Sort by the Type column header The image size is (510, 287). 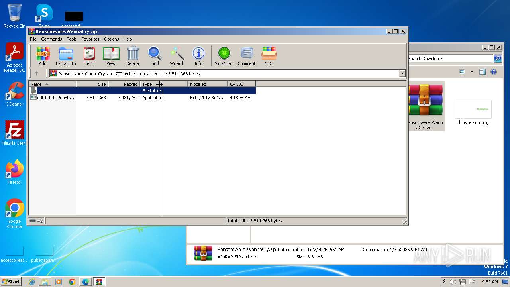[164, 84]
